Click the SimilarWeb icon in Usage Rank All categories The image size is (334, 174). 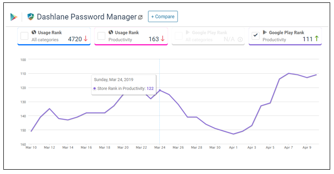[34, 33]
